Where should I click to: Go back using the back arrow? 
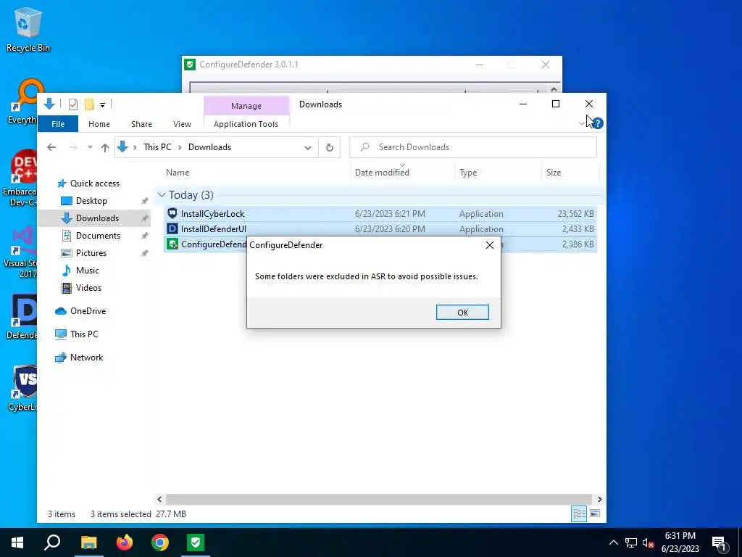point(51,147)
